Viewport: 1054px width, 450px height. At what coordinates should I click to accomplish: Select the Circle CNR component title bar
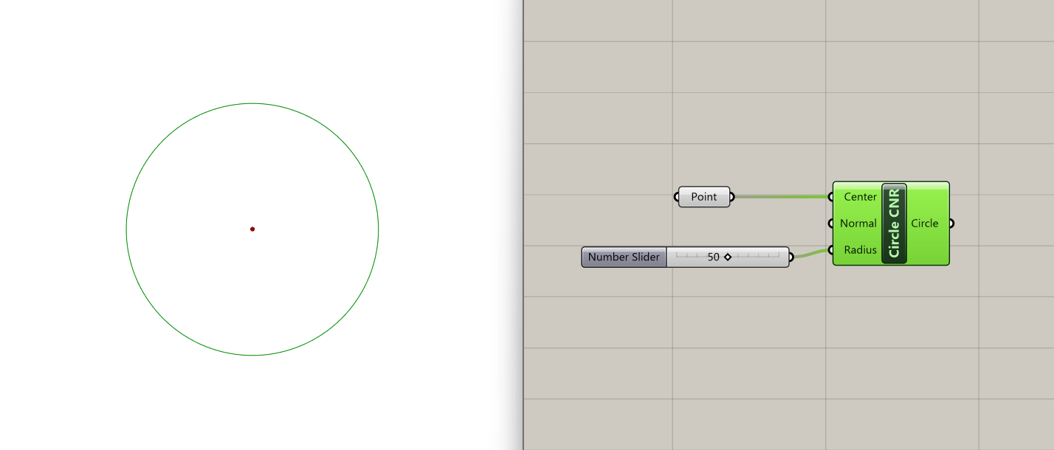pos(894,224)
